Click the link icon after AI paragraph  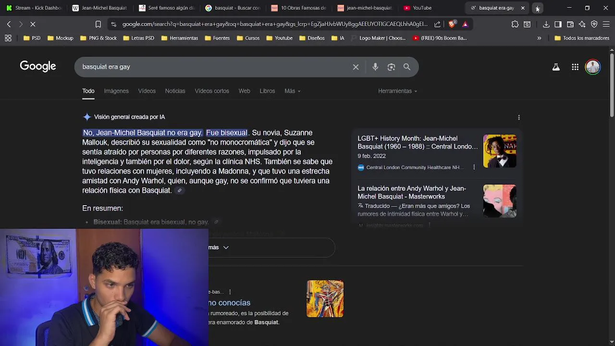coord(179,191)
